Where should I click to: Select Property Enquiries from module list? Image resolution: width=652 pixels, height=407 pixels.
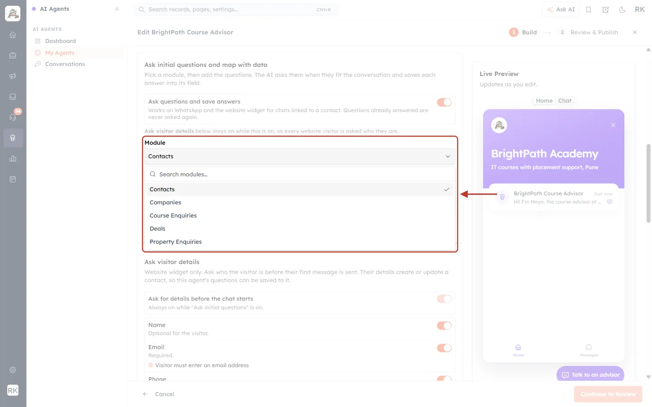coord(300,242)
